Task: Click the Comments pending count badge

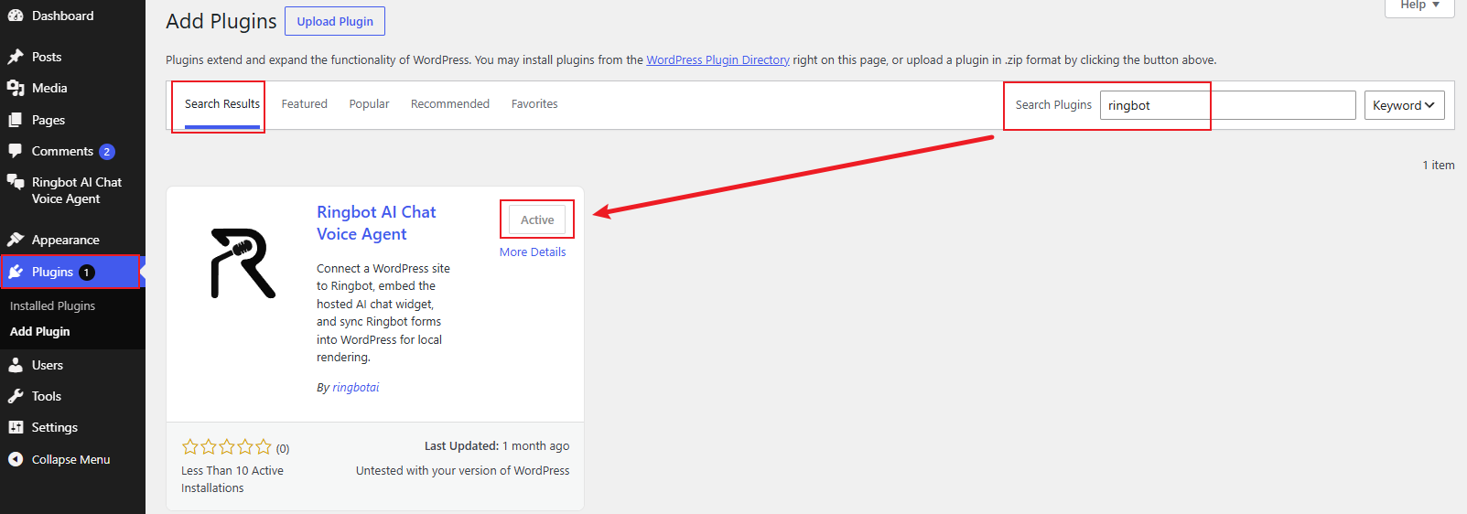Action: click(x=107, y=152)
